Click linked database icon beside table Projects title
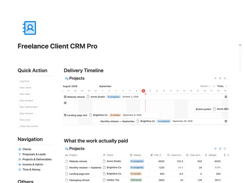The height and width of the screenshot is (183, 245). tap(67, 149)
